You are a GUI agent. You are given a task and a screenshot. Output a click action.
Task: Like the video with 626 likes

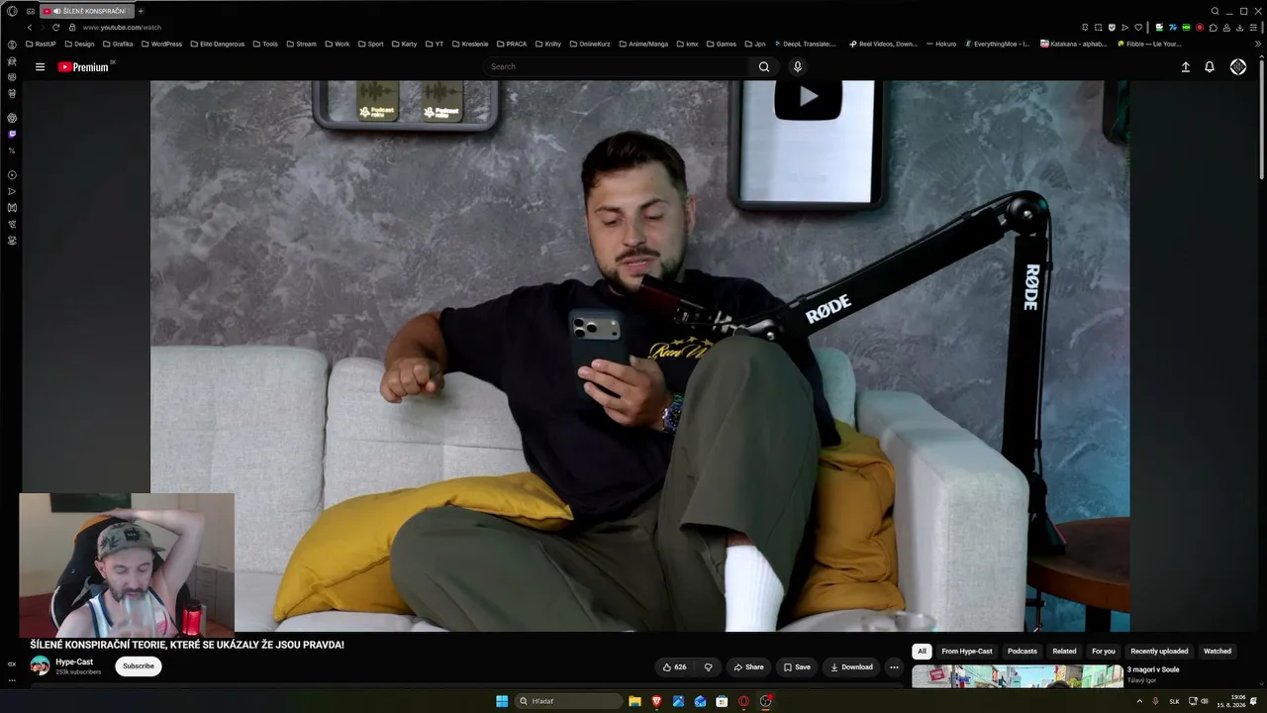[x=674, y=667]
